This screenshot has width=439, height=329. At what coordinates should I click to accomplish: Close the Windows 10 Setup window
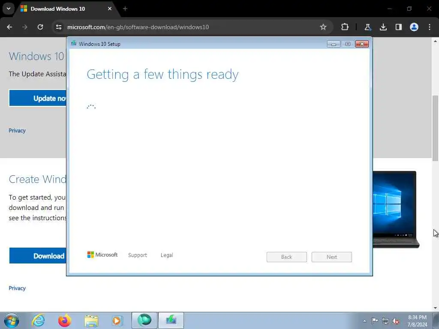tap(362, 44)
